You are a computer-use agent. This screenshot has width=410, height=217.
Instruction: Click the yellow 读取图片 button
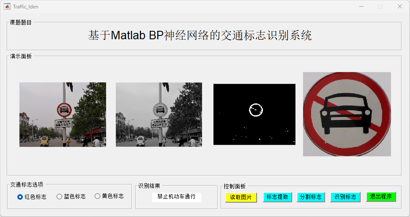241,198
